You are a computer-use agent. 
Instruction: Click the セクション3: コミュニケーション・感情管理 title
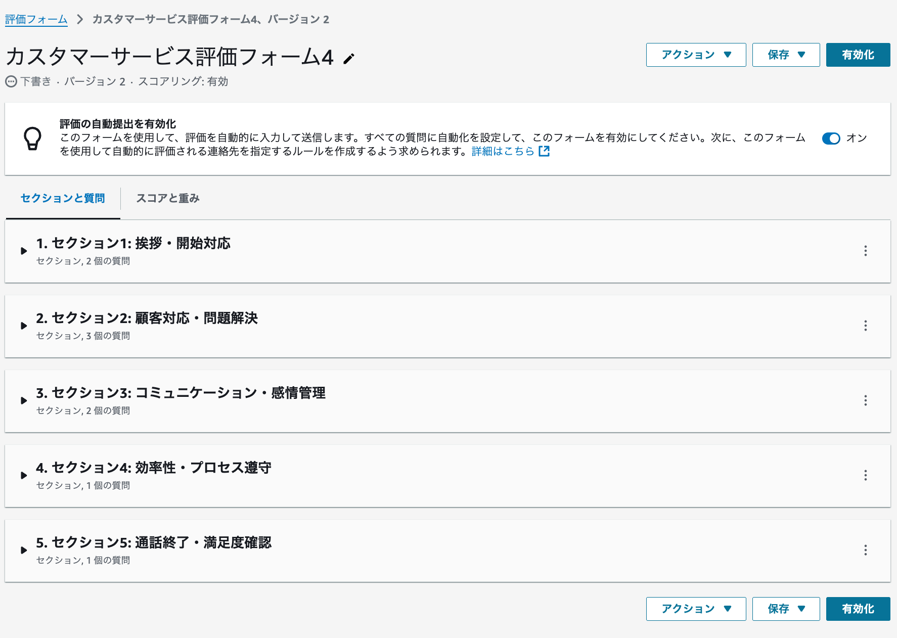coord(181,393)
